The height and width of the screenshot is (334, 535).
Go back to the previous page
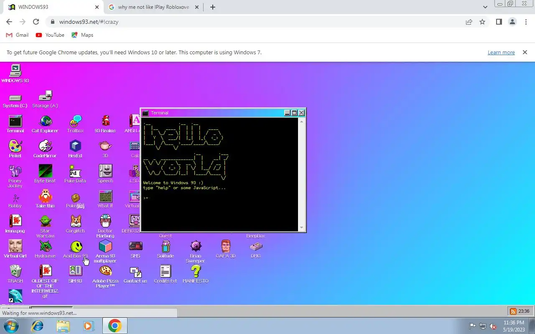[x=9, y=22]
